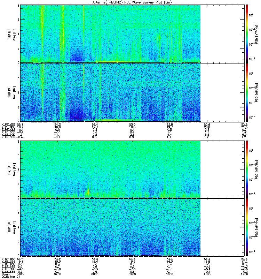
Task: Click the 1000 time axis label
Action: [x=169, y=274]
